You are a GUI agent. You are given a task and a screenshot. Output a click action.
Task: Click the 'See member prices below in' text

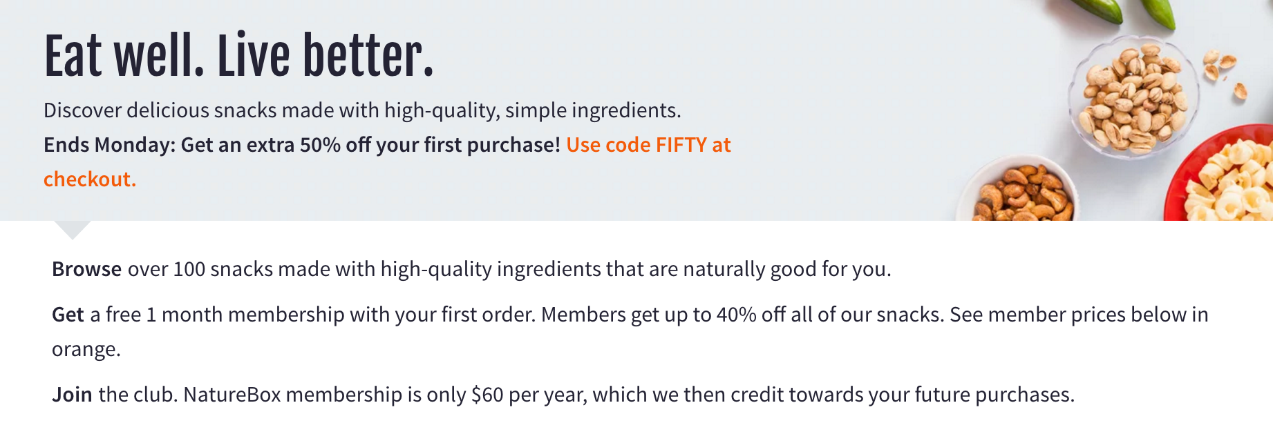click(x=1079, y=315)
